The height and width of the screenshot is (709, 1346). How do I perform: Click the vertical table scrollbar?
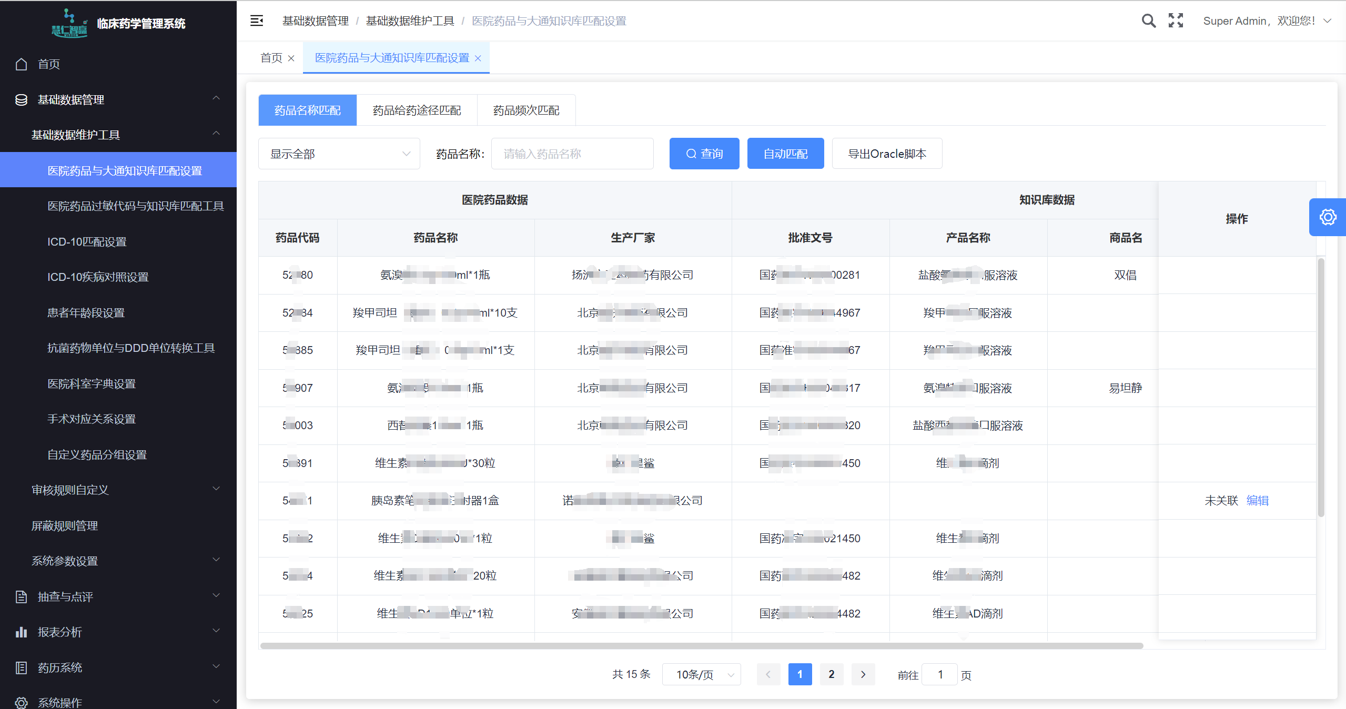tap(1321, 388)
